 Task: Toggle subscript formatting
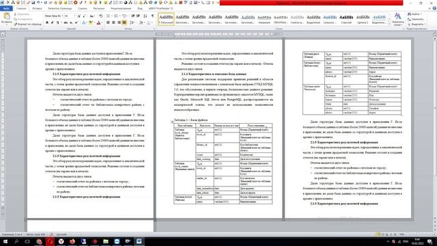(71, 23)
